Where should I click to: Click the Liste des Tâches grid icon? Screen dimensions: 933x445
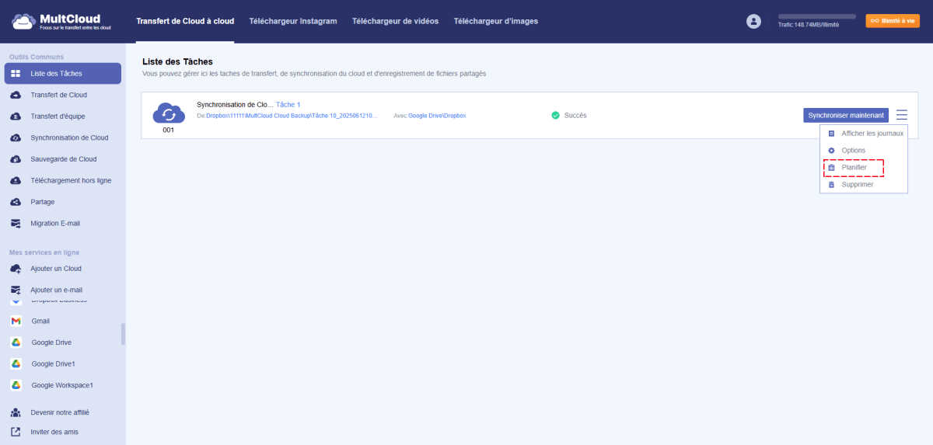(16, 74)
